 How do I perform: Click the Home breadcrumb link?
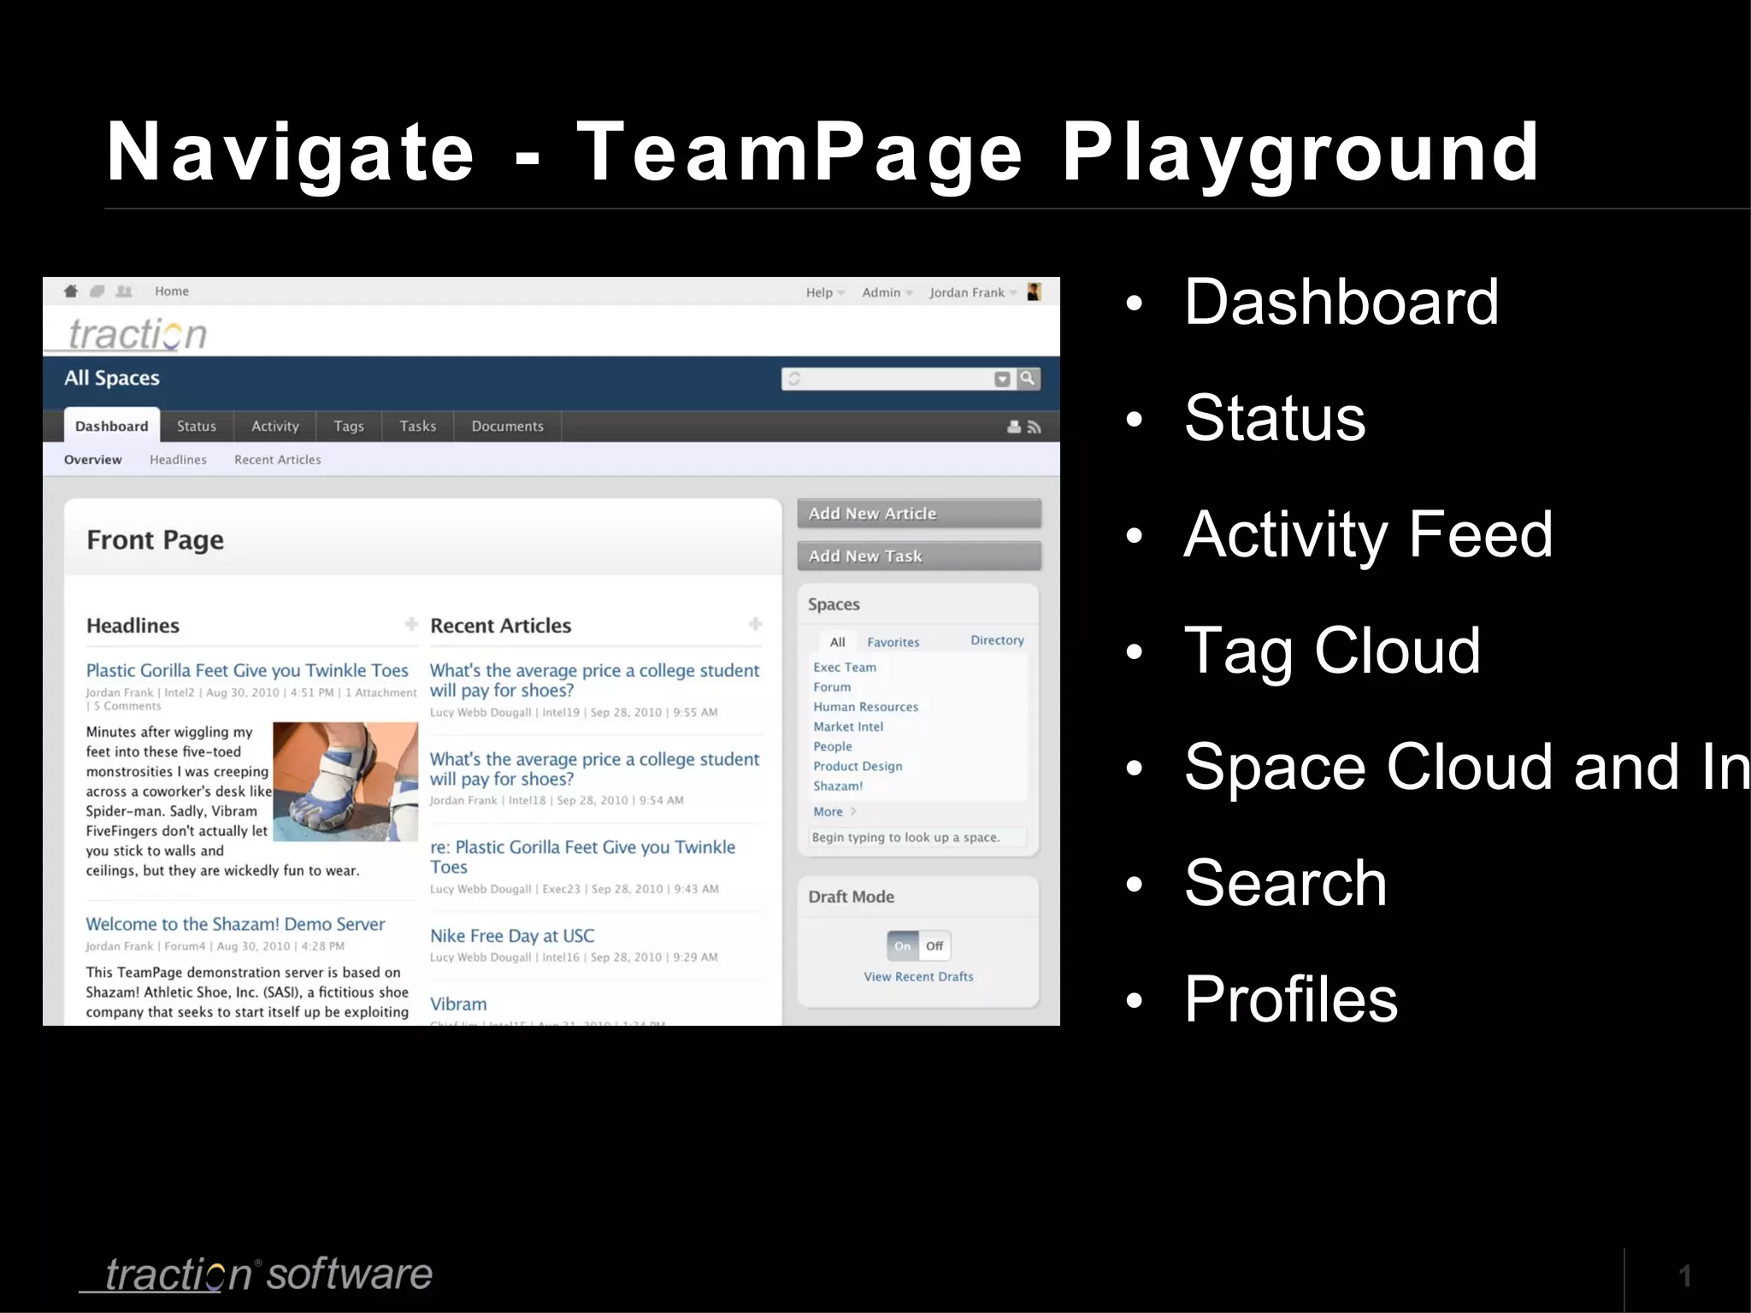click(172, 291)
